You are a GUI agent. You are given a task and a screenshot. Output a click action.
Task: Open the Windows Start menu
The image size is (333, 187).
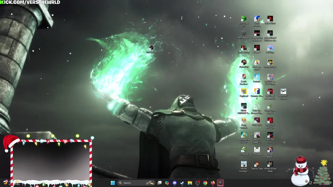[x=113, y=183]
